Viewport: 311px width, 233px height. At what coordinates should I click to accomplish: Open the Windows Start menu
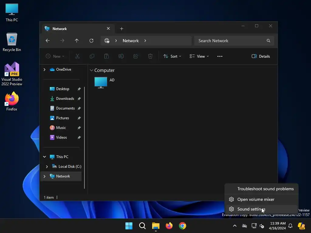click(129, 226)
